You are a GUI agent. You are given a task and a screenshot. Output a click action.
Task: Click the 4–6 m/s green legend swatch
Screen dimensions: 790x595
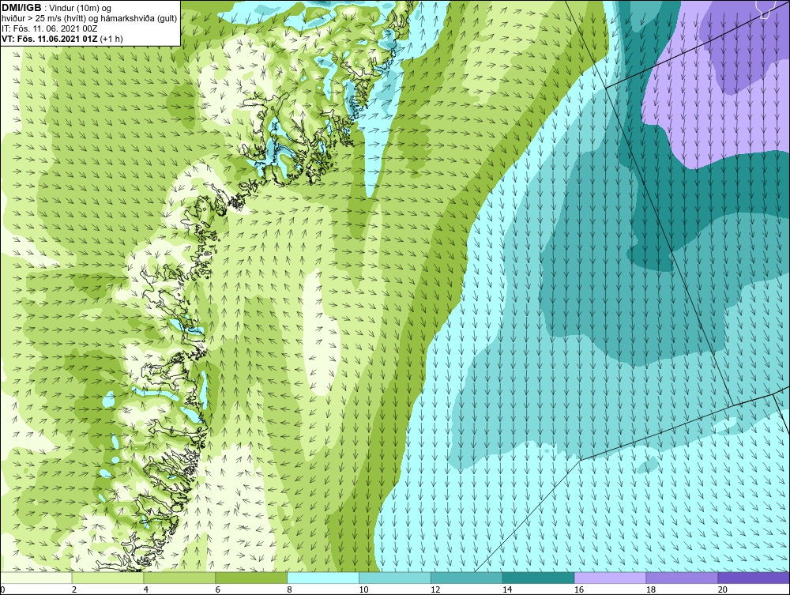[179, 578]
